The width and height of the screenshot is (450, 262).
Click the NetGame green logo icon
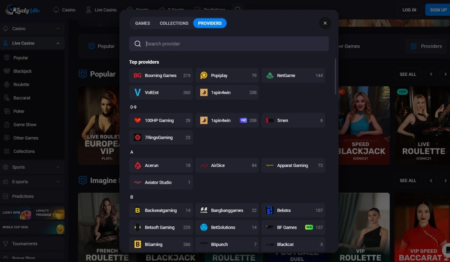point(270,75)
